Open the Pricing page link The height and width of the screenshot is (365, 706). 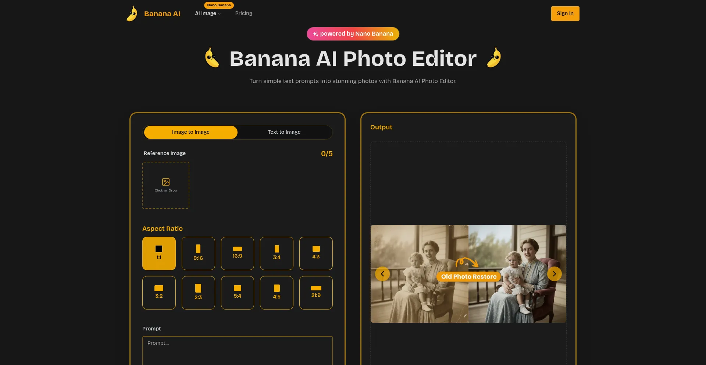[243, 13]
